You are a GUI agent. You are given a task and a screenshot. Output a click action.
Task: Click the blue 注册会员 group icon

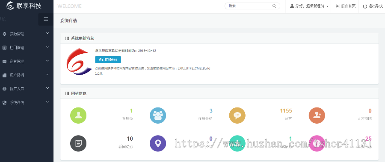[x=158, y=116]
